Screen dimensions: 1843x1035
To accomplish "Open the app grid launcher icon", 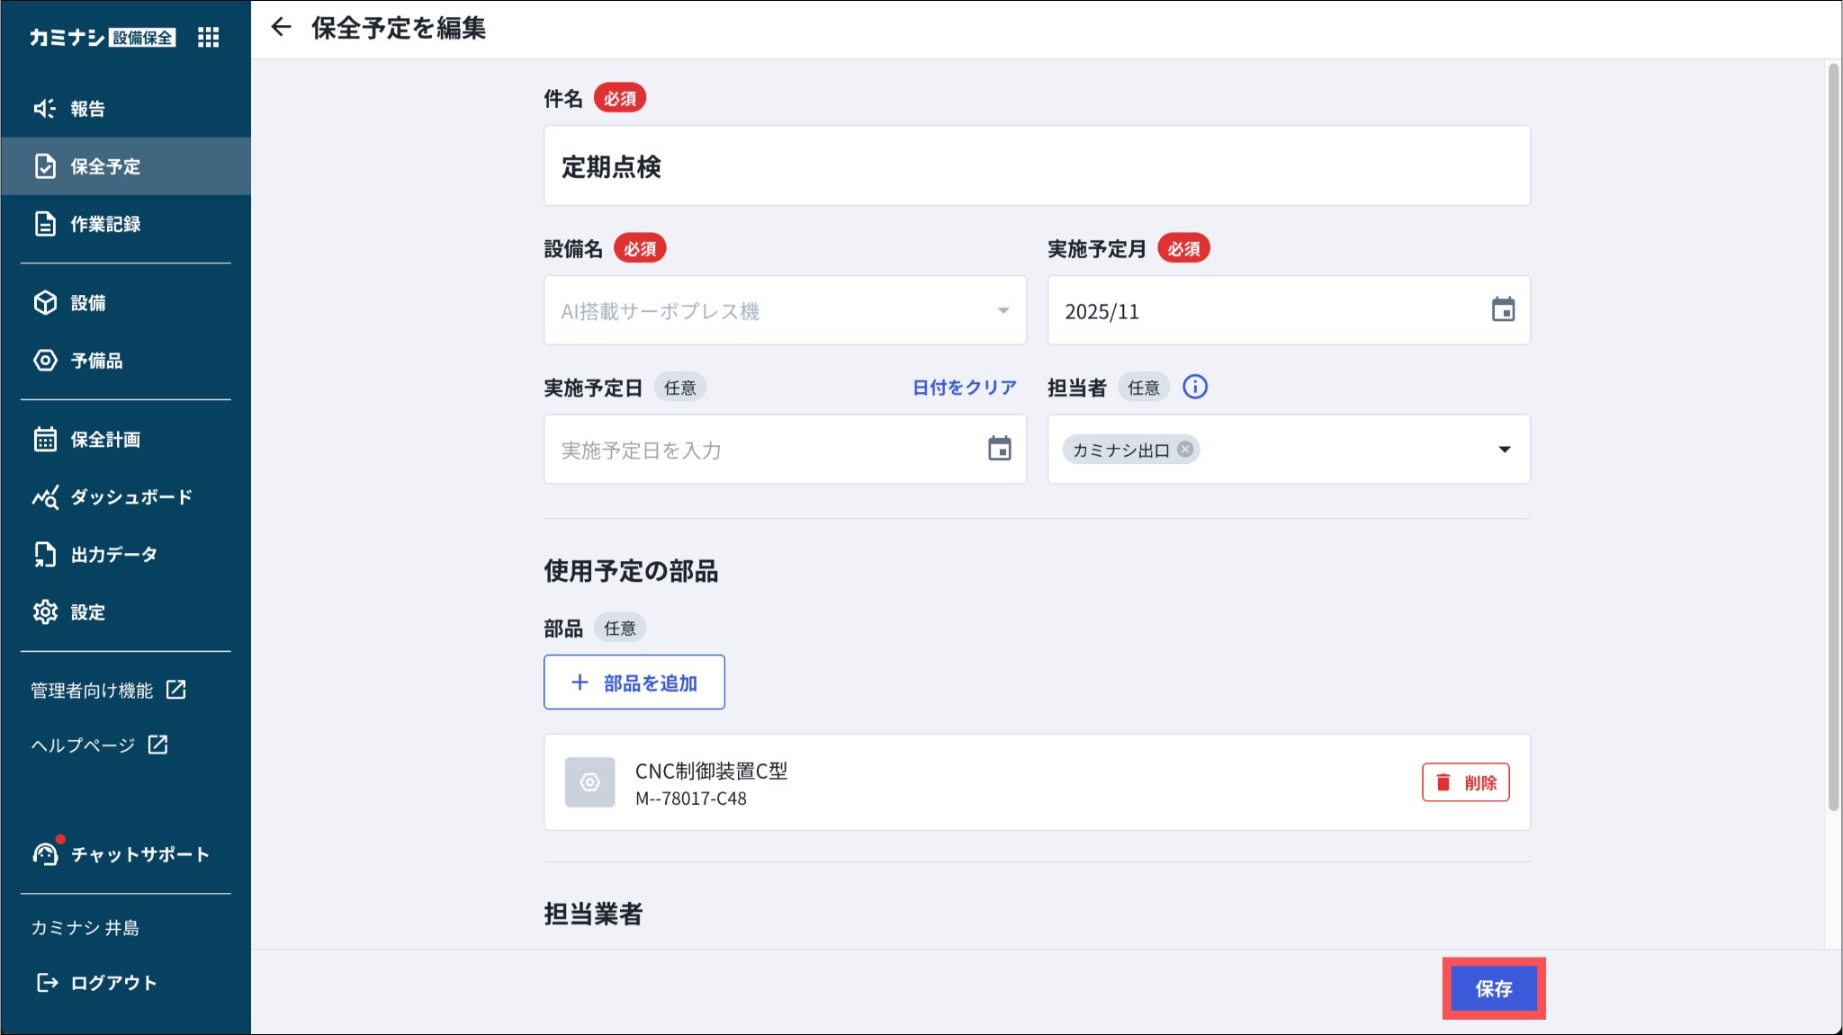I will 208,37.
